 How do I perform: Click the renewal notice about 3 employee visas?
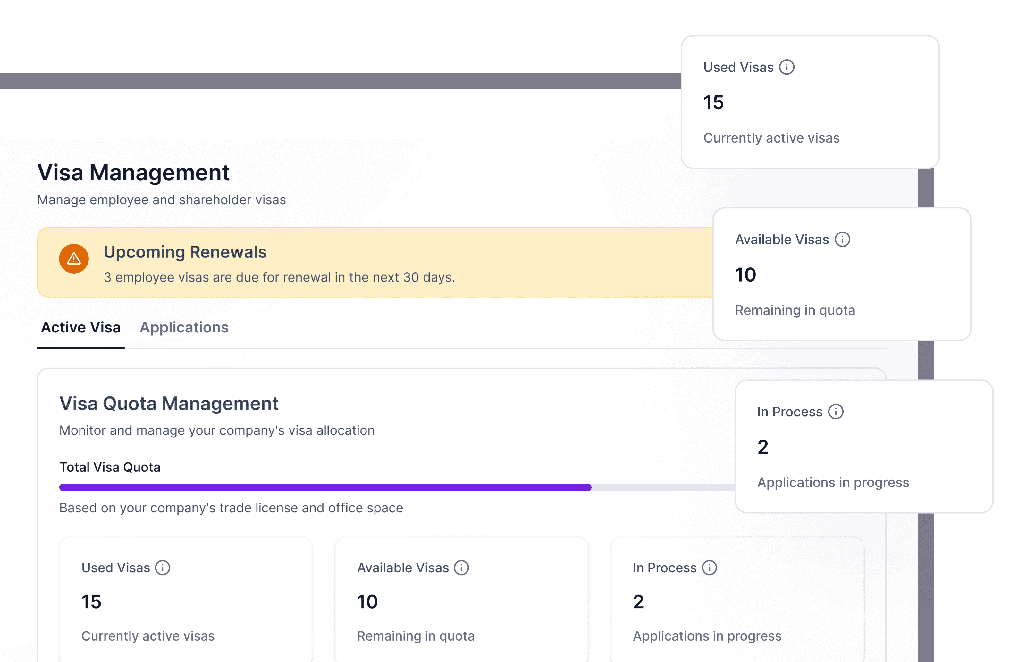(x=279, y=277)
